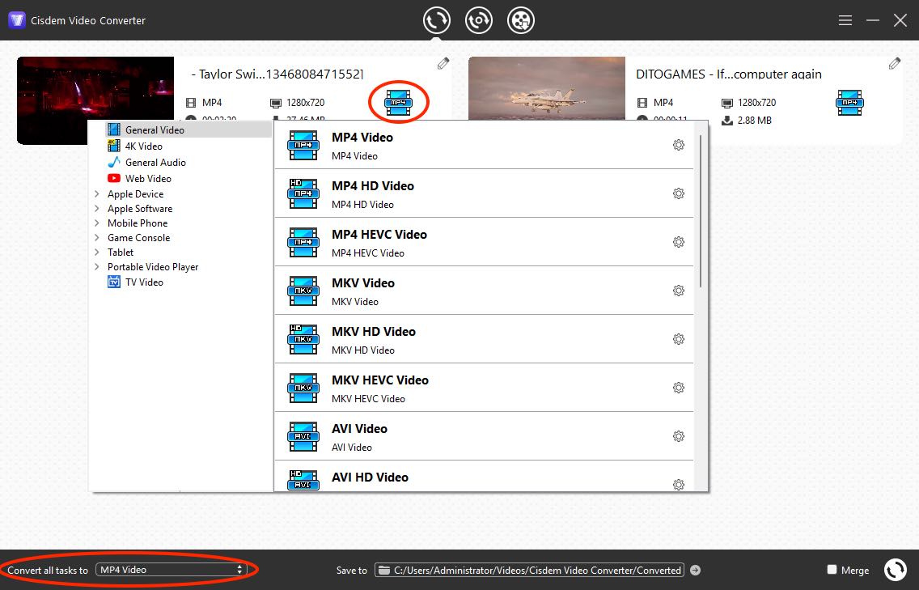Open settings gear for MKV HD Video
919x590 pixels.
coord(679,339)
